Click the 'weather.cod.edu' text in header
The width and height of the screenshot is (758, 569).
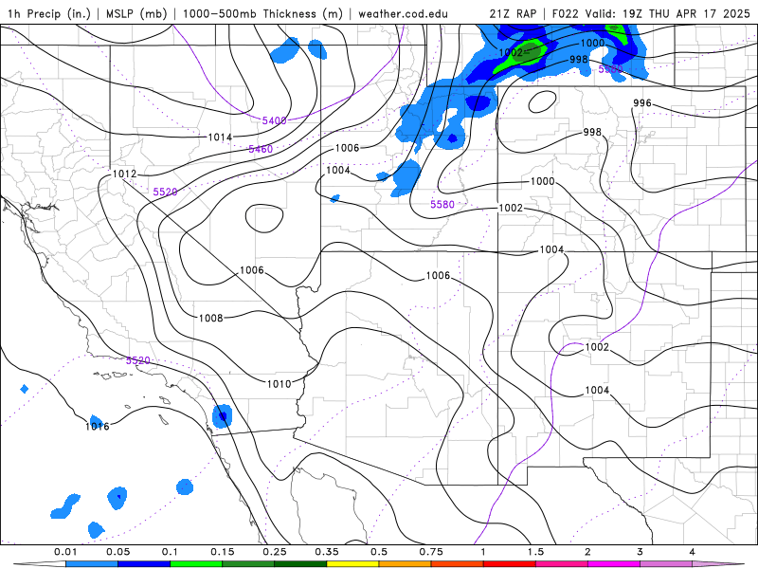point(403,13)
